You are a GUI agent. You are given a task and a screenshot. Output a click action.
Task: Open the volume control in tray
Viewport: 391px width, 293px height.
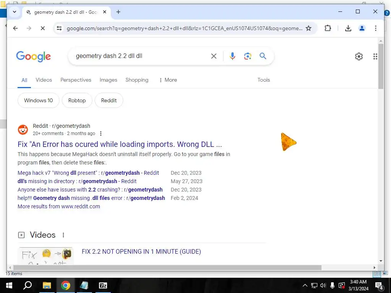(x=323, y=285)
